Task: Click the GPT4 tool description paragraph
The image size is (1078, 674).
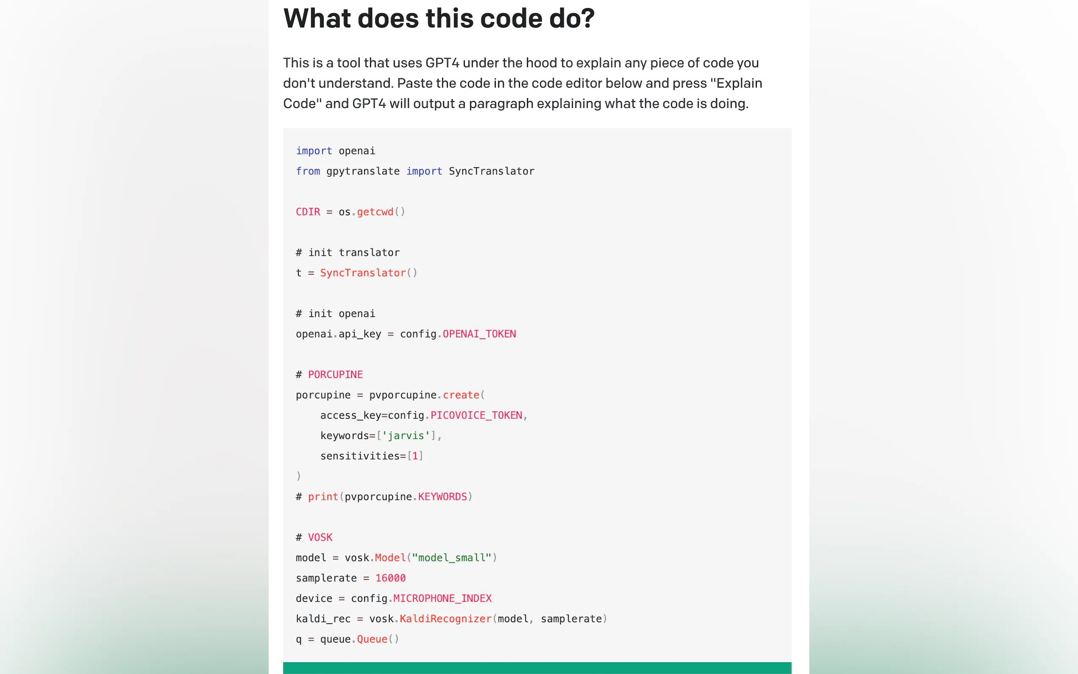Action: 523,83
